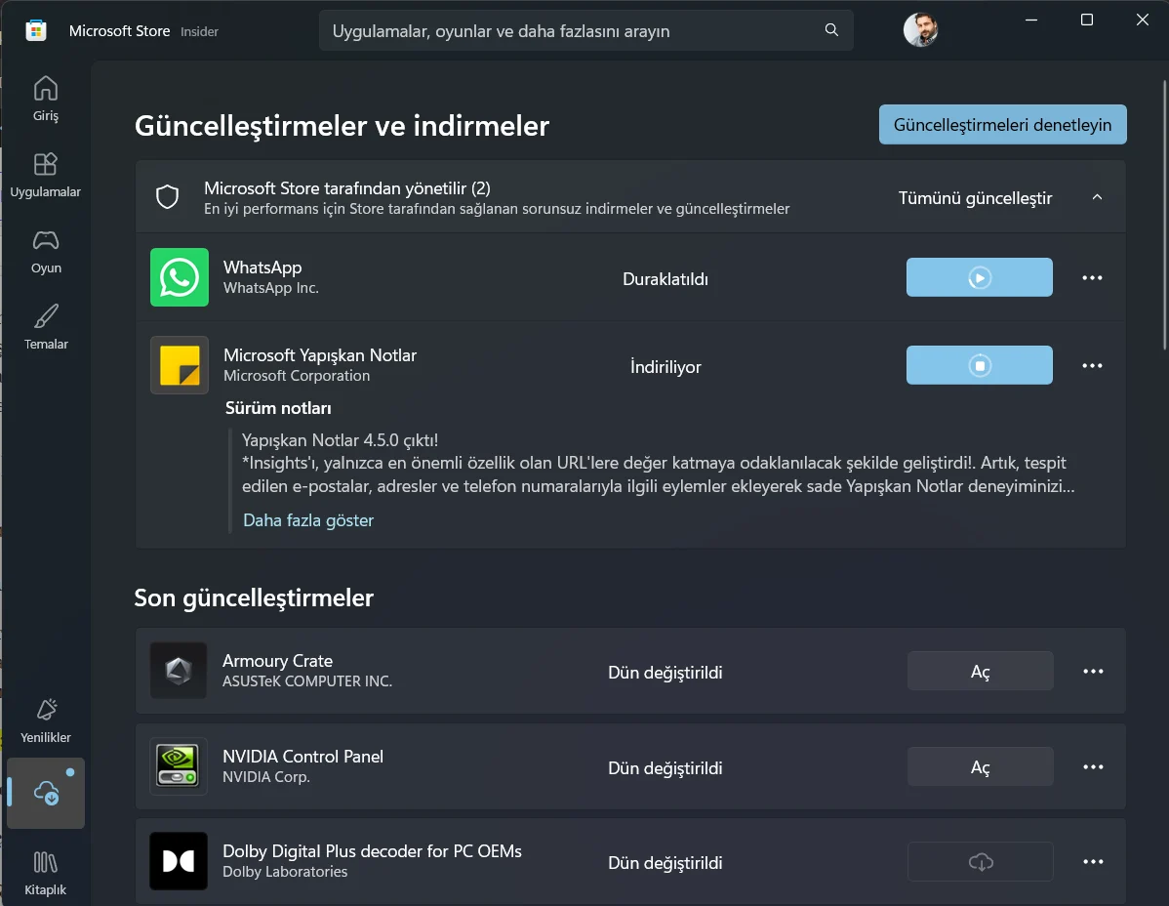Open more options for NVIDIA Control Panel
The width and height of the screenshot is (1169, 906).
coord(1093,766)
